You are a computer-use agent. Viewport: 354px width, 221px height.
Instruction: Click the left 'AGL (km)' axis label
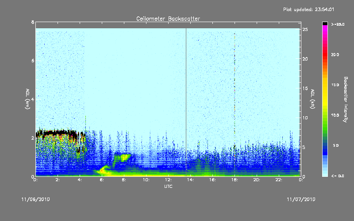pyautogui.click(x=27, y=99)
